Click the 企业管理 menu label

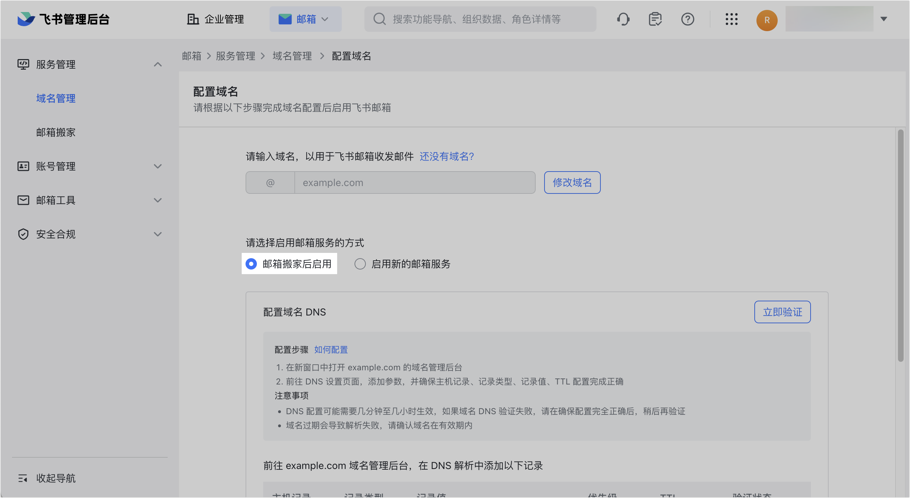(224, 19)
